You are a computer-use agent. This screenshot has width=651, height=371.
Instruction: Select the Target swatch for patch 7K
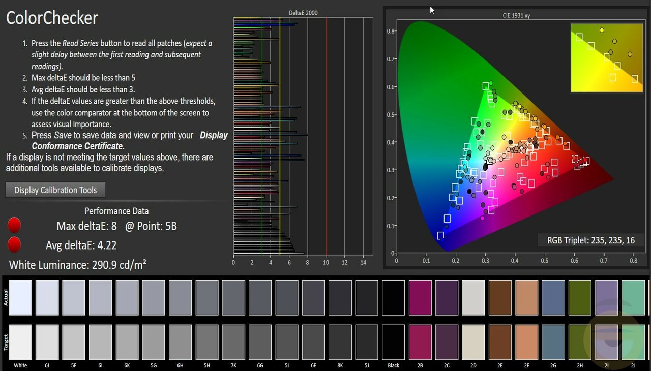(x=233, y=343)
